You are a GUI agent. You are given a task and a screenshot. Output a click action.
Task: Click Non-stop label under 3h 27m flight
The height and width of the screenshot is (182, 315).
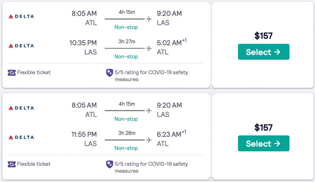coord(126,56)
